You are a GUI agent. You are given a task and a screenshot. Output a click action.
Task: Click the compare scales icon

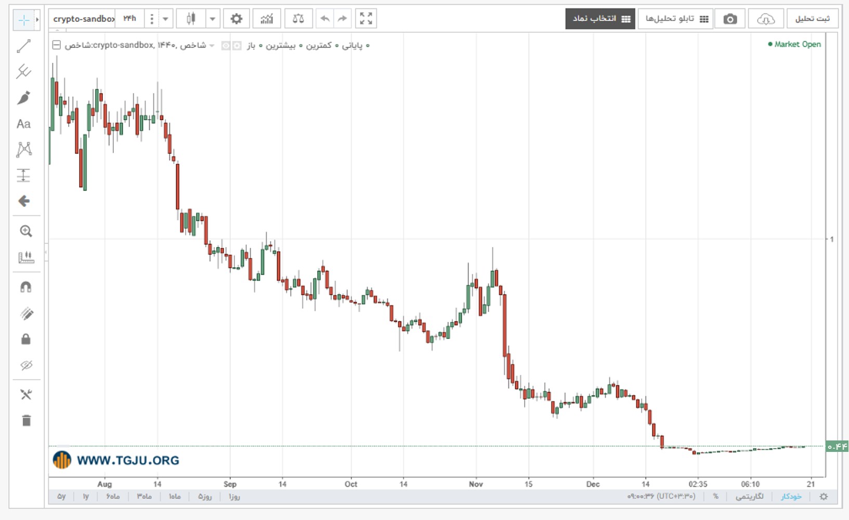point(298,19)
